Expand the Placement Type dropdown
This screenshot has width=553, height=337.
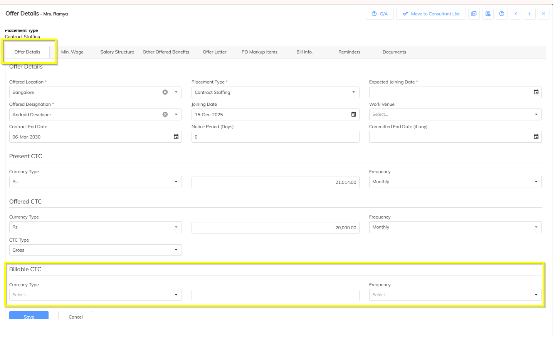353,92
